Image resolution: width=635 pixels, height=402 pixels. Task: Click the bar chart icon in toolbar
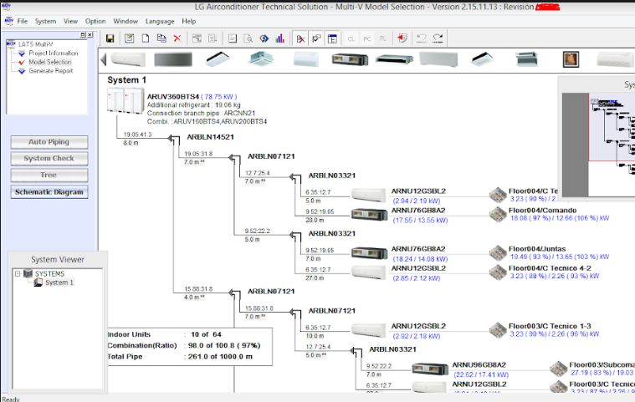[279, 38]
